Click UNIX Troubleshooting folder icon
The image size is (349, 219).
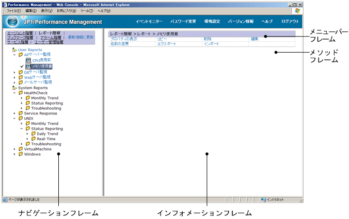pyautogui.click(x=28, y=144)
